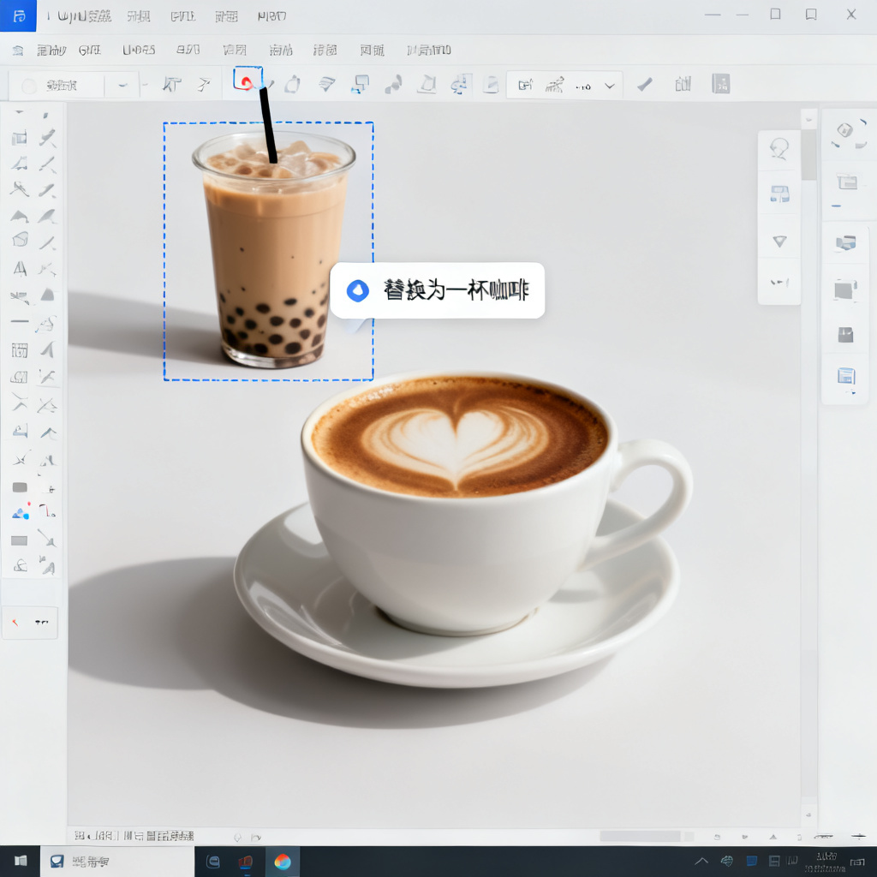Click the dark document icon at the toolbar's right end
Viewport: 877px width, 877px height.
(721, 84)
